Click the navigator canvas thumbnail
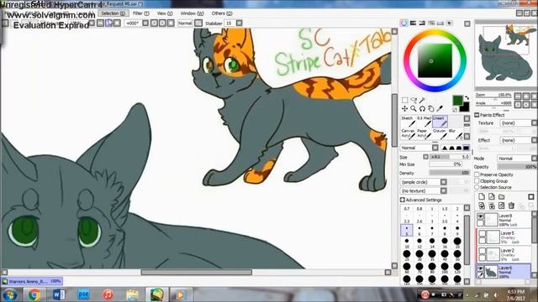This screenshot has width=538, height=302. point(506,55)
